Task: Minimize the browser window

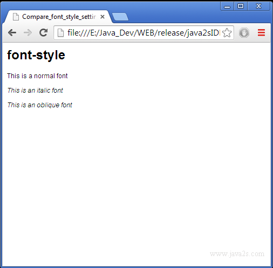Action: coord(227,6)
